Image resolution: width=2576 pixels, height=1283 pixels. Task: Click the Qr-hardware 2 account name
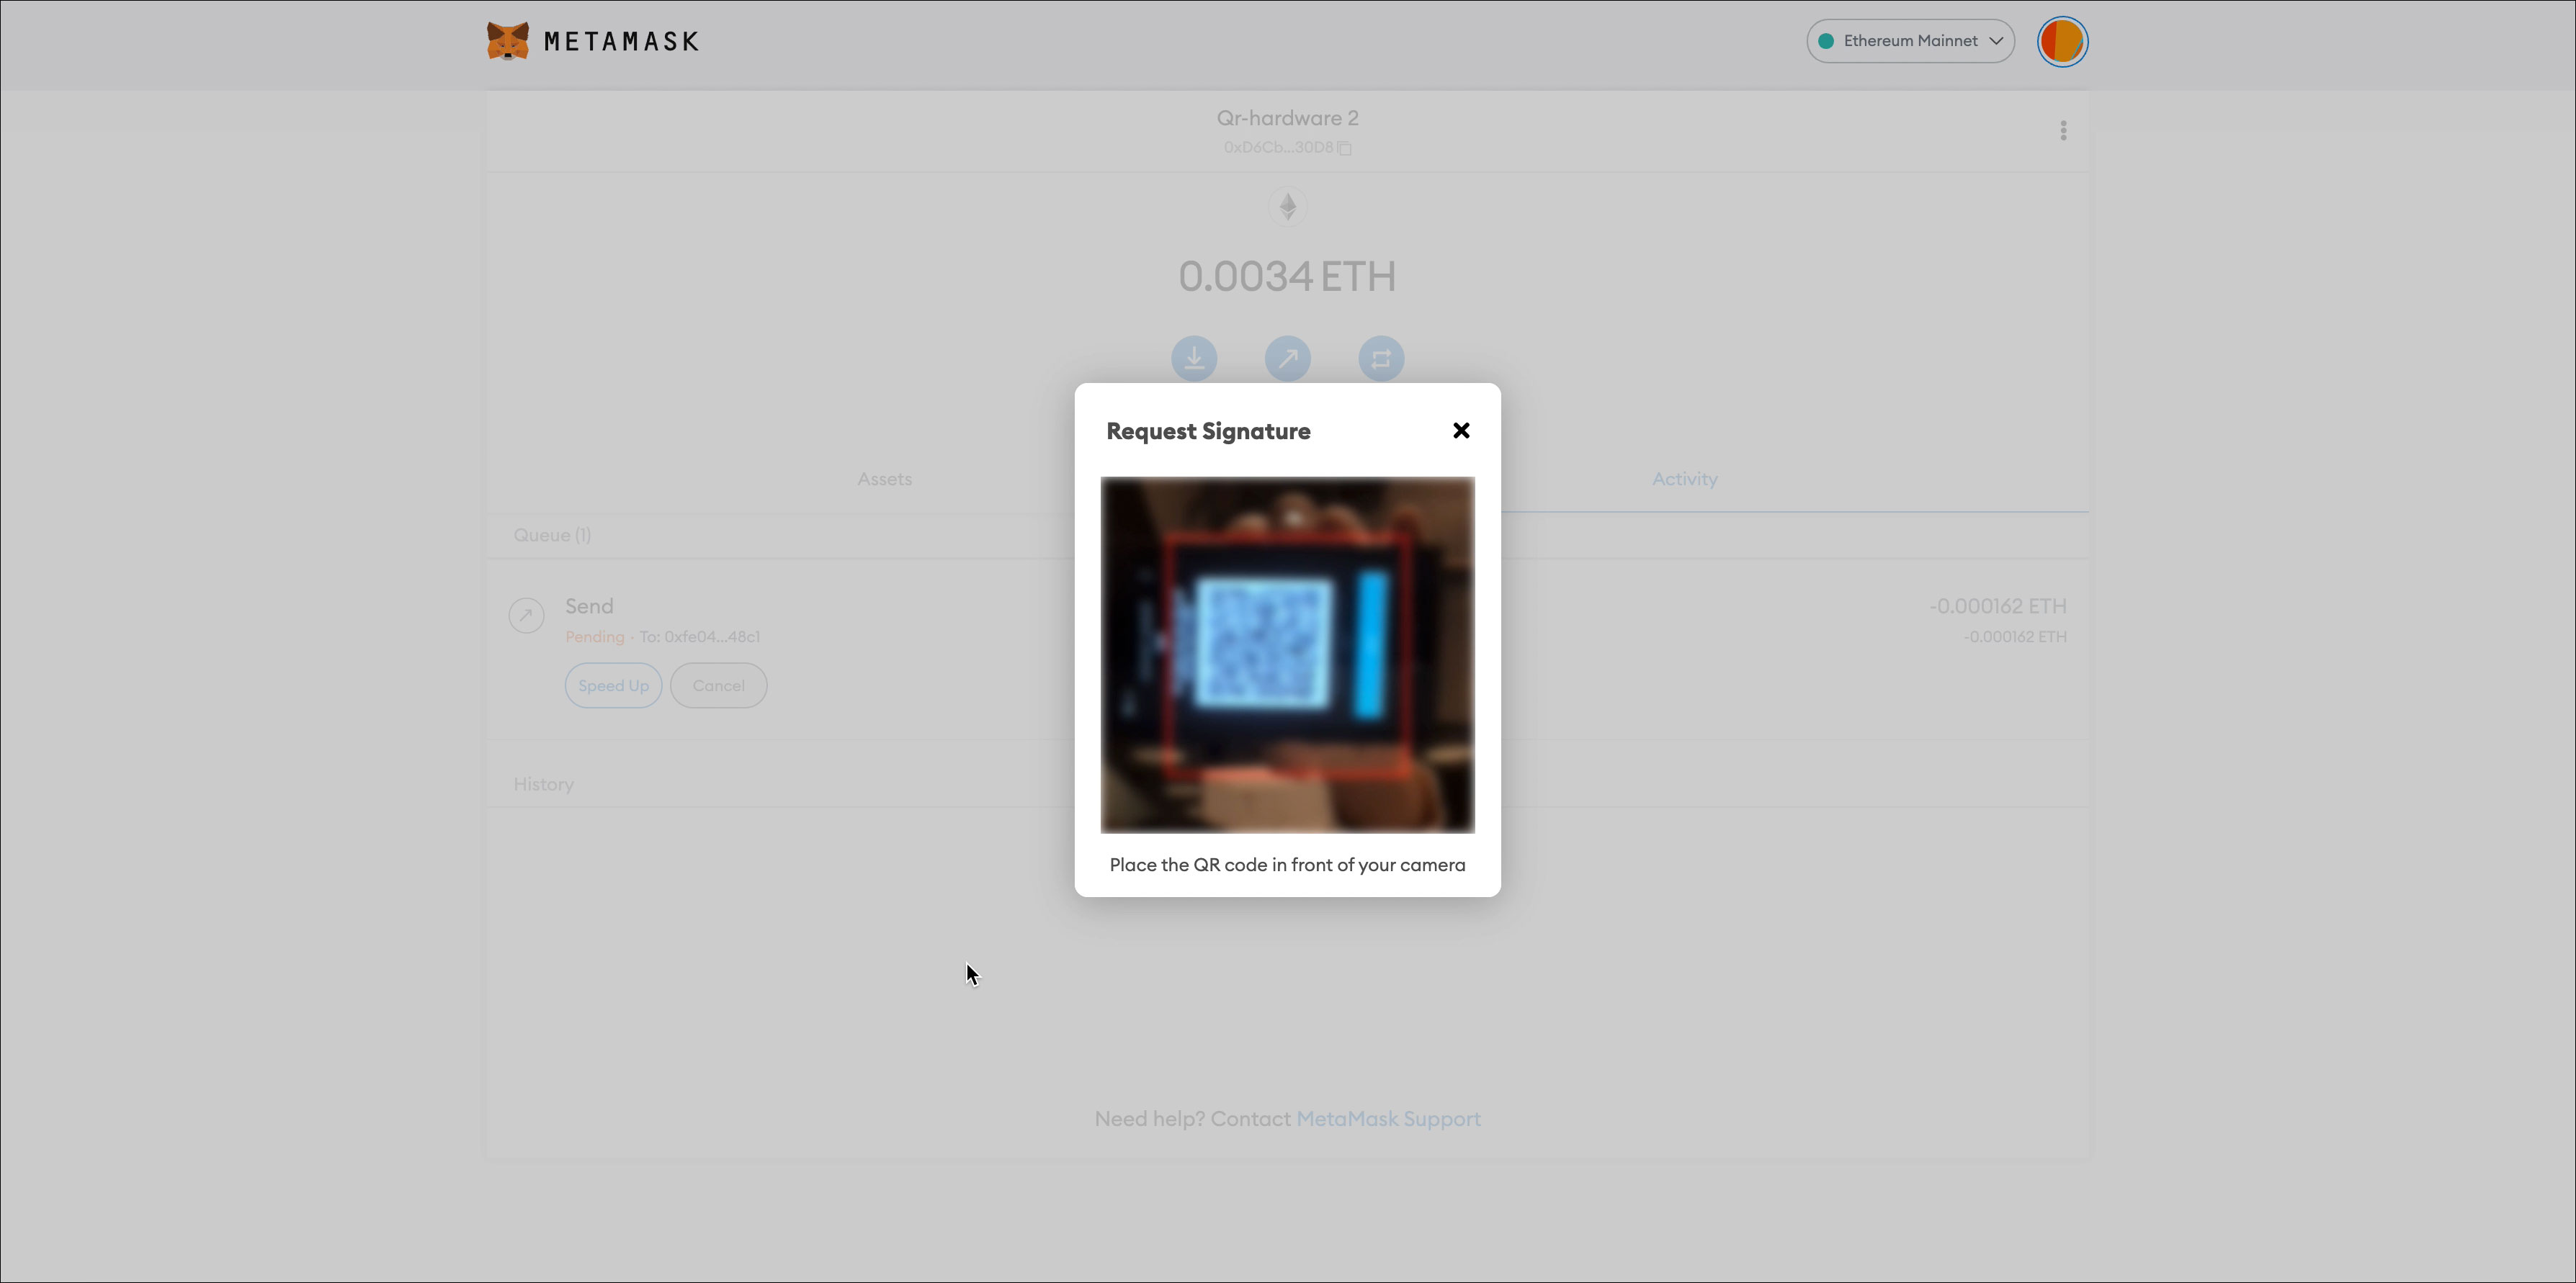(1287, 118)
